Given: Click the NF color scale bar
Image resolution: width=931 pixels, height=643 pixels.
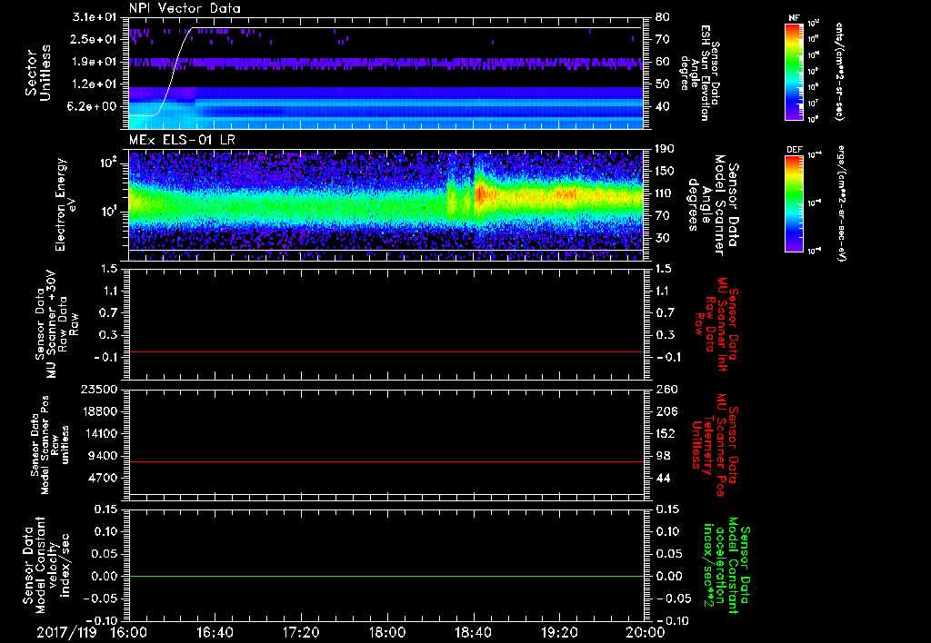Looking at the screenshot, I should point(791,71).
